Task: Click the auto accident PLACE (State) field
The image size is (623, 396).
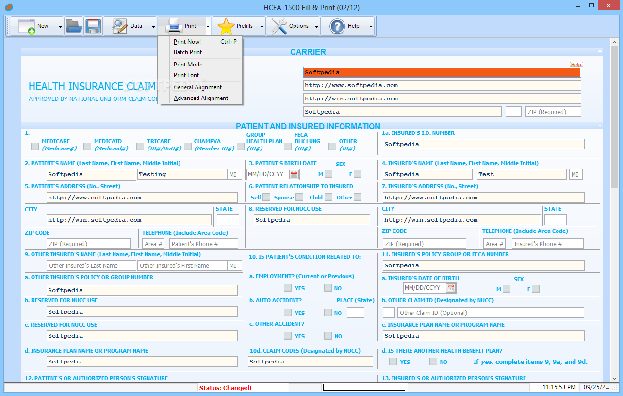Action: [x=356, y=313]
